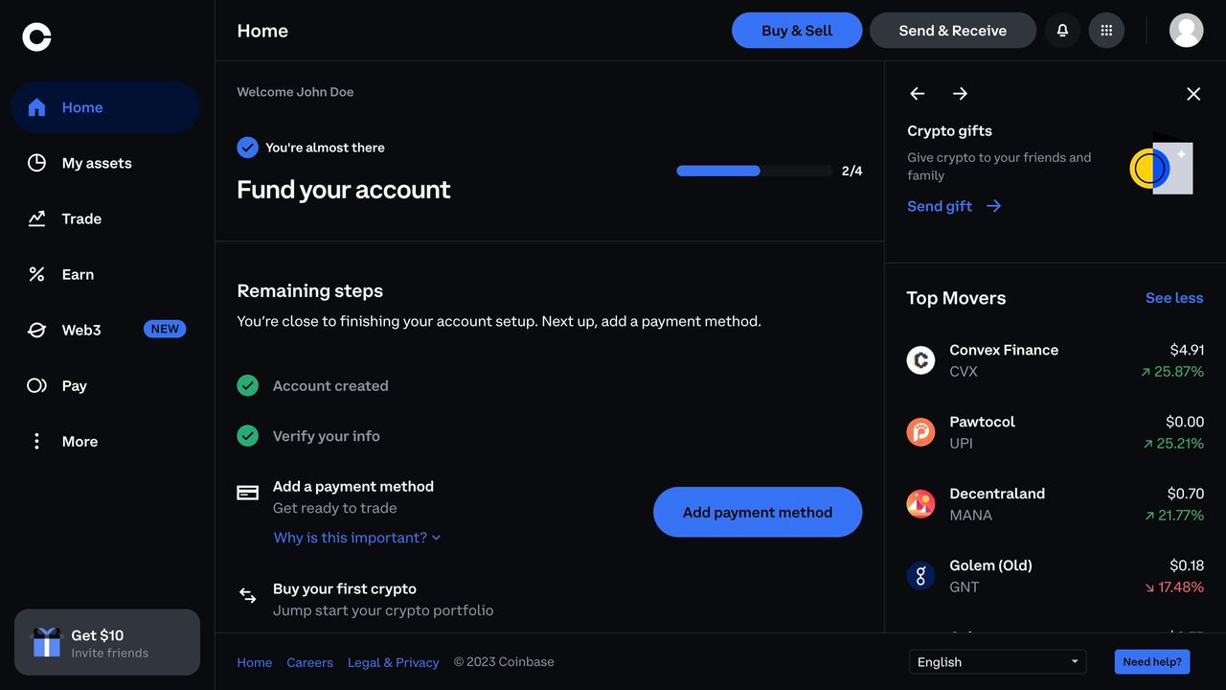Click the Golem coin icon
This screenshot has height=690, width=1226.
pyautogui.click(x=920, y=576)
